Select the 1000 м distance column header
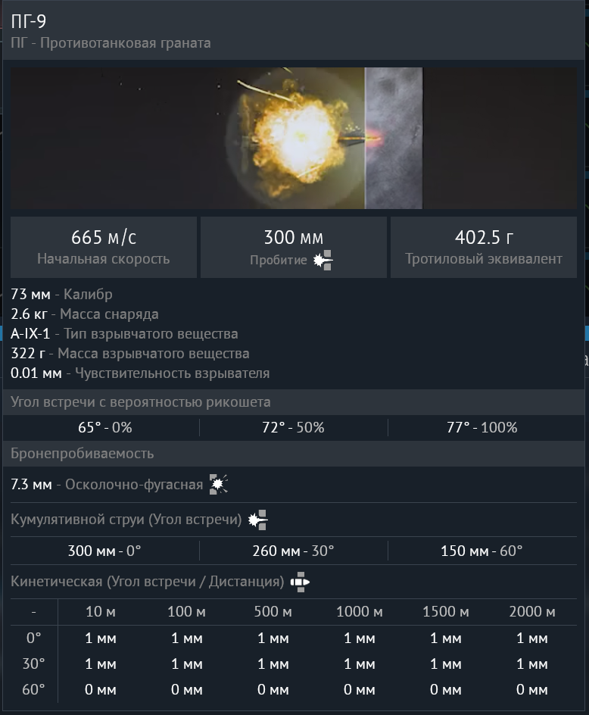Image resolution: width=589 pixels, height=715 pixels. pyautogui.click(x=360, y=612)
